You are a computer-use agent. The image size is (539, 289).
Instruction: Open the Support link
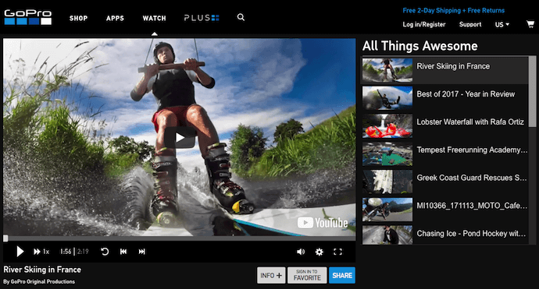tap(470, 24)
